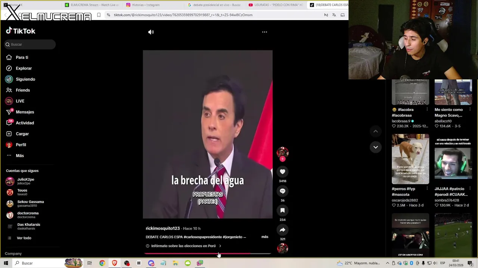This screenshot has height=268, width=478.
Task: Open comments bubble showing 36
Action: click(282, 191)
